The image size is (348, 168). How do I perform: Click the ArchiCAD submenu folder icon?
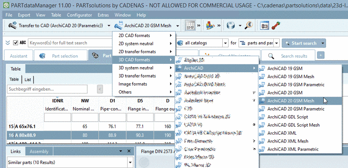pos(179,68)
